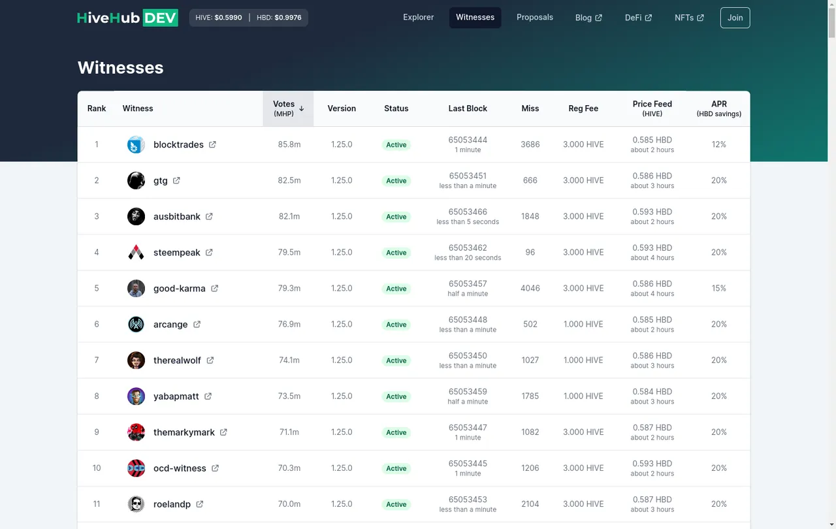The height and width of the screenshot is (529, 836).
Task: Open yabapmatt external link icon
Action: point(208,396)
